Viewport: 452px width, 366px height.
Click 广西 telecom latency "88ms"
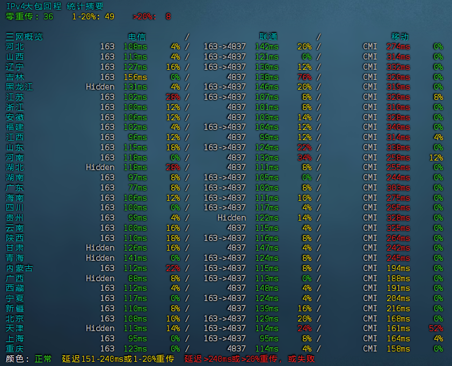point(138,278)
